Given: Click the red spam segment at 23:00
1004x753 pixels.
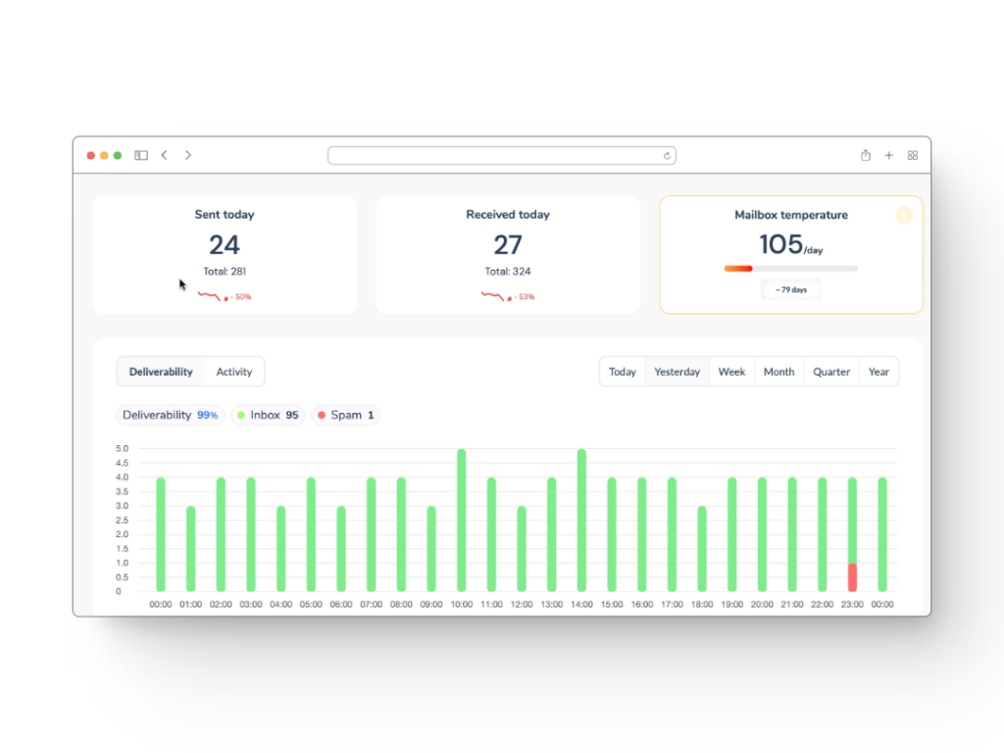Looking at the screenshot, I should pyautogui.click(x=852, y=577).
